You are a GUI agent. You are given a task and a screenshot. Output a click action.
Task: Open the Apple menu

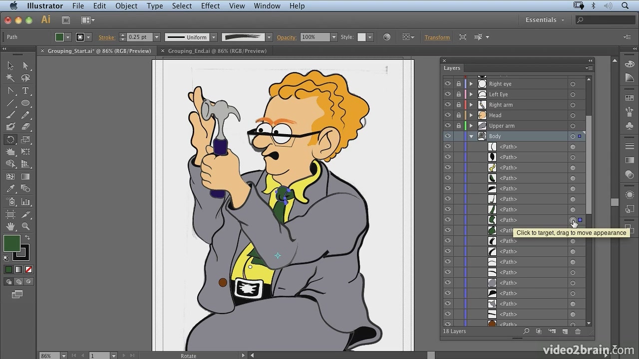pos(13,6)
